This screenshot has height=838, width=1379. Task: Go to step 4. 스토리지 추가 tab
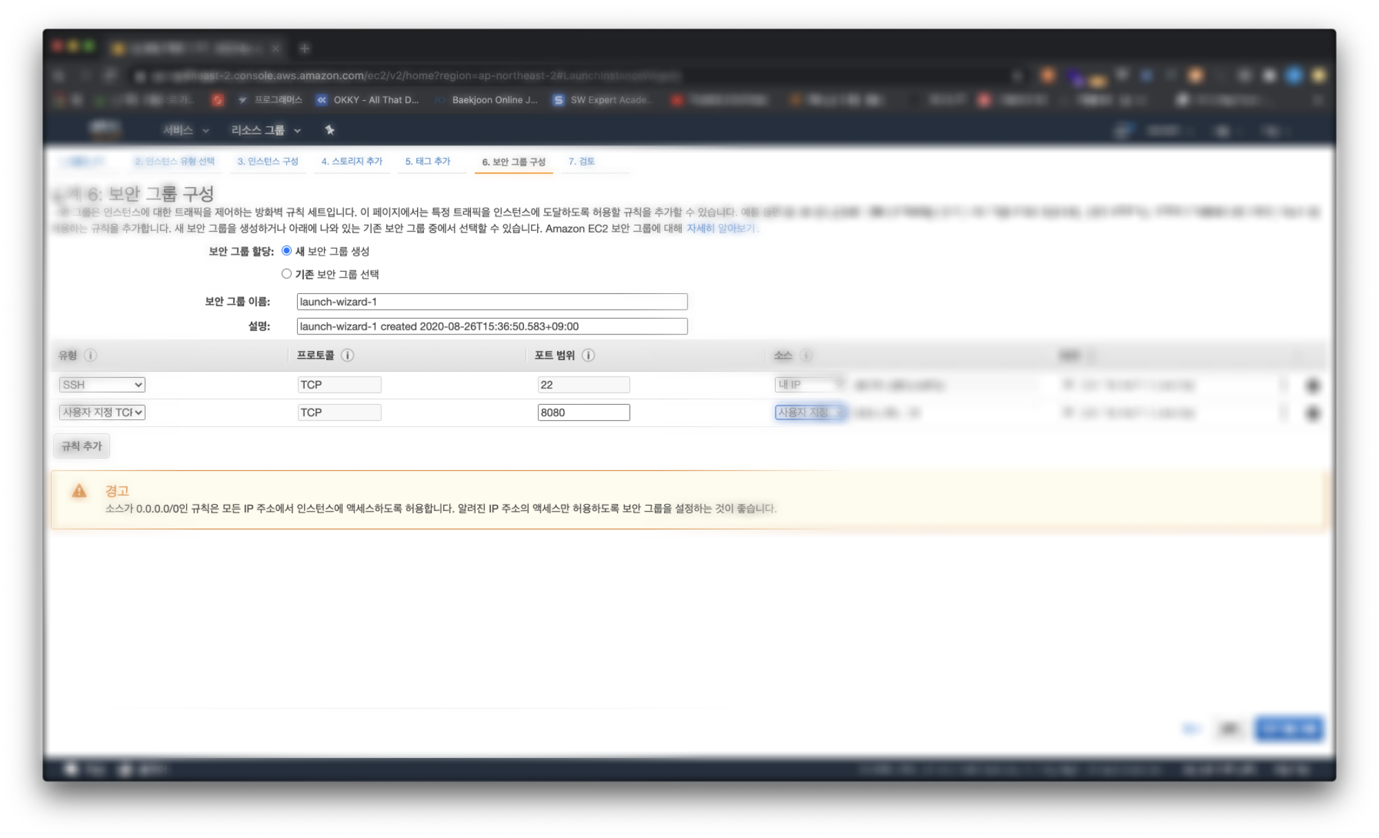click(x=352, y=161)
